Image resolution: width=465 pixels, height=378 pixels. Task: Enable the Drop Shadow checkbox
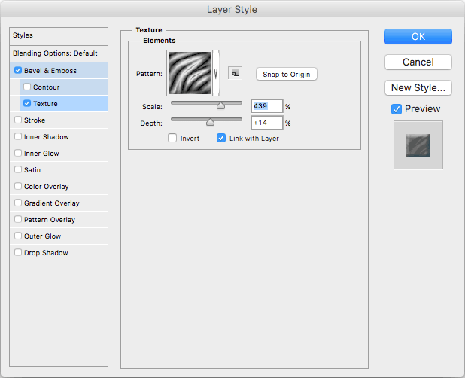tap(18, 252)
